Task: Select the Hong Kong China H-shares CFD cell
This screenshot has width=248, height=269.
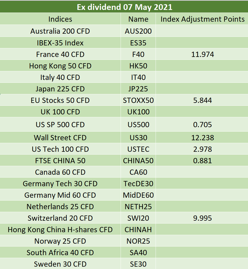Action: pyautogui.click(x=60, y=230)
